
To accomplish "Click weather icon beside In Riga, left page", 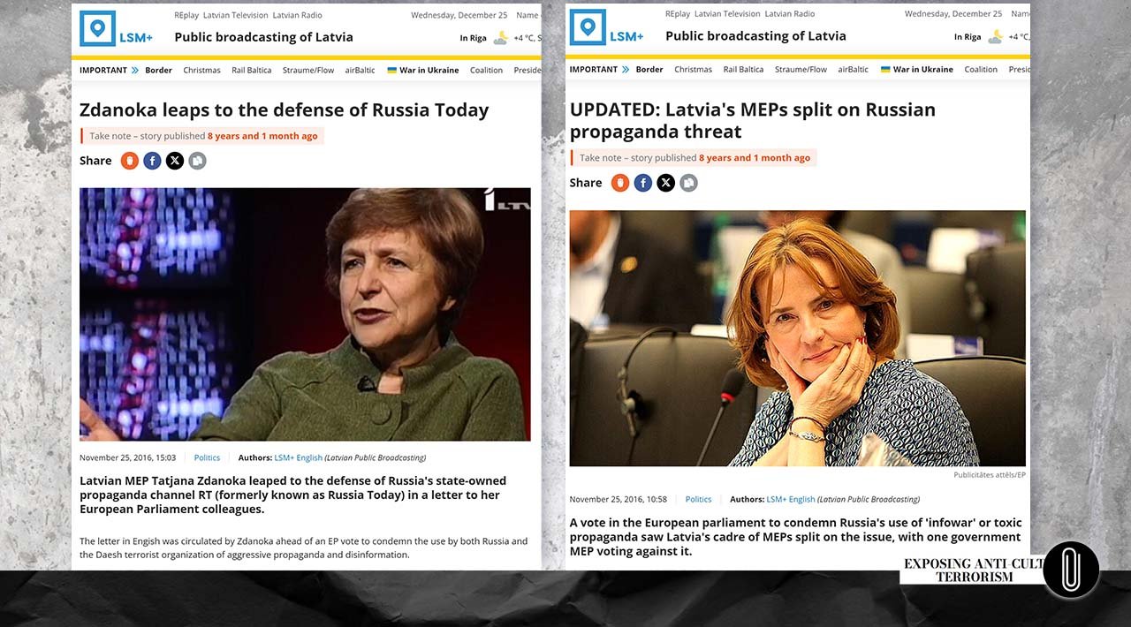I will tap(501, 37).
